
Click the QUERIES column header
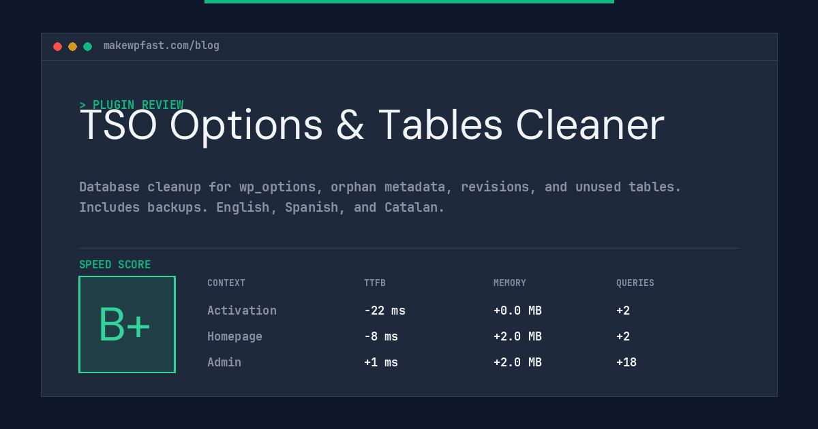point(635,283)
